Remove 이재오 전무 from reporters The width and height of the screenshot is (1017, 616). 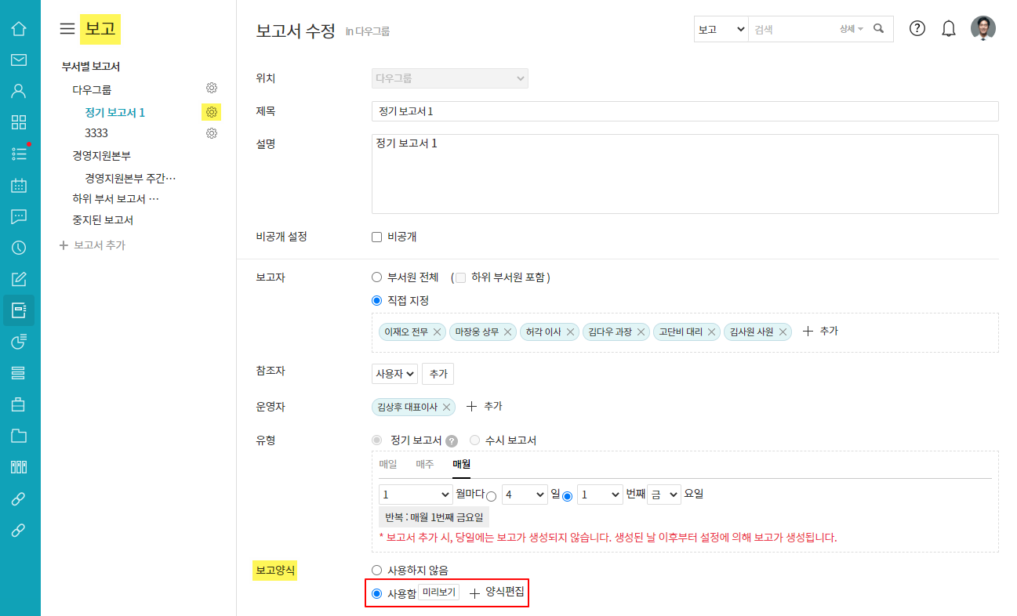click(438, 332)
